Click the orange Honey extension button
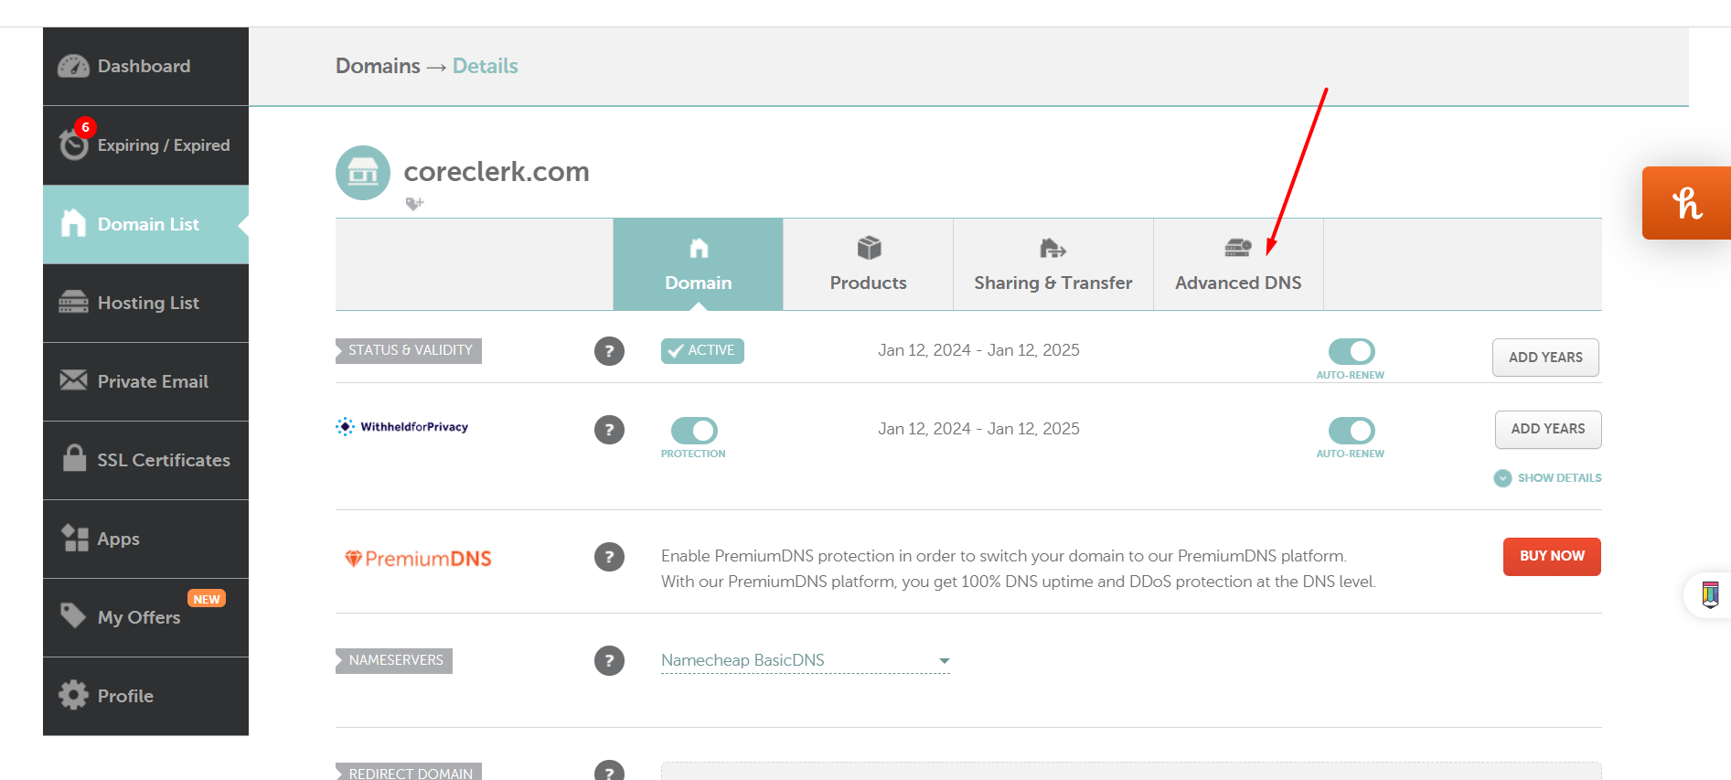This screenshot has height=780, width=1731. pos(1686,203)
